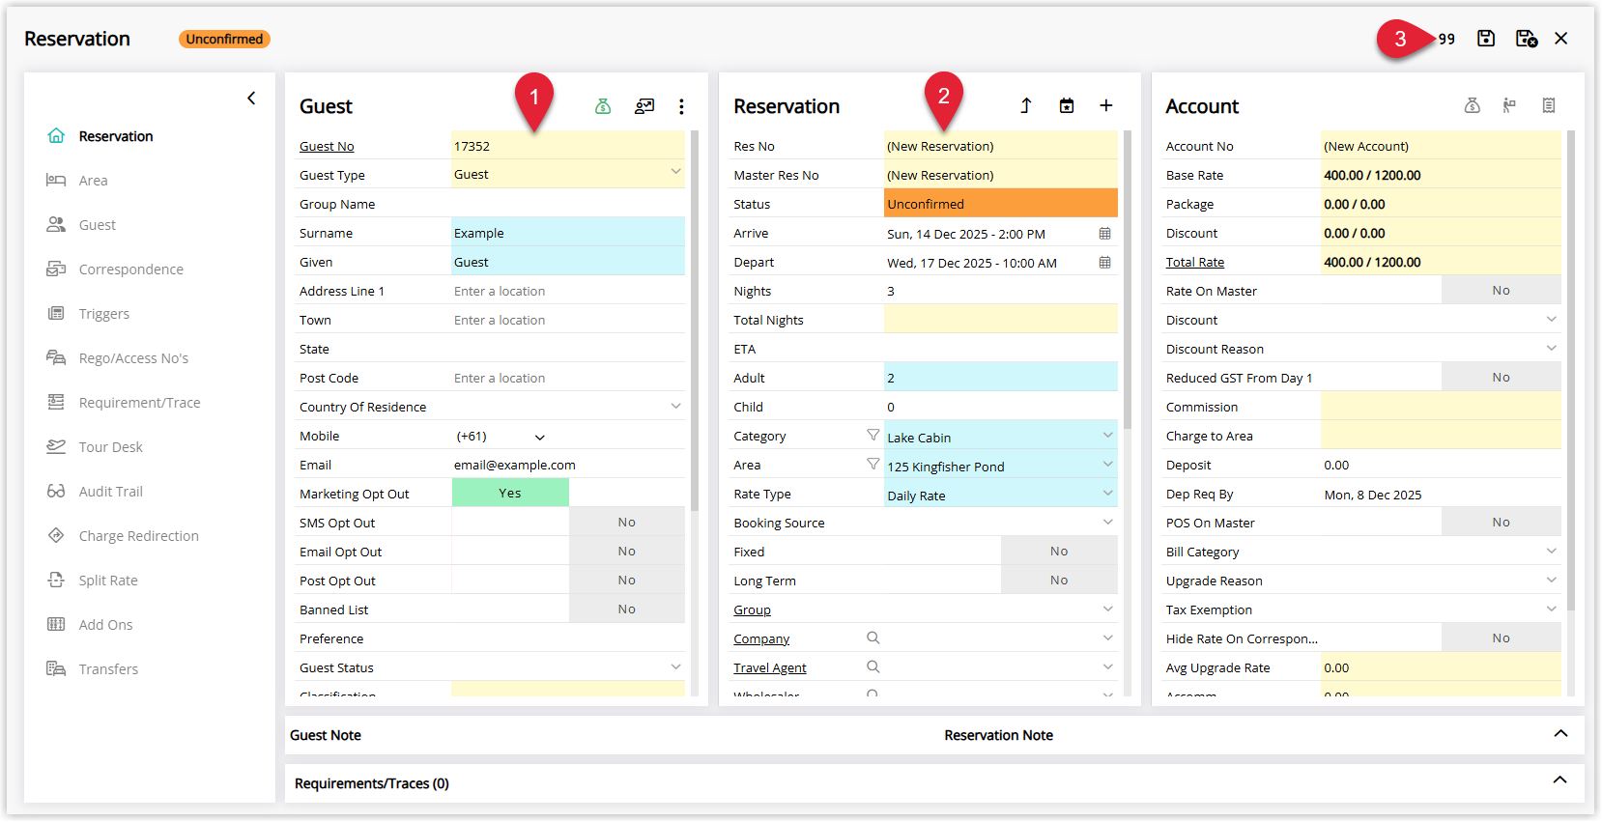The height and width of the screenshot is (822, 1602).
Task: Click the Account panel money bag icon
Action: pyautogui.click(x=1473, y=105)
